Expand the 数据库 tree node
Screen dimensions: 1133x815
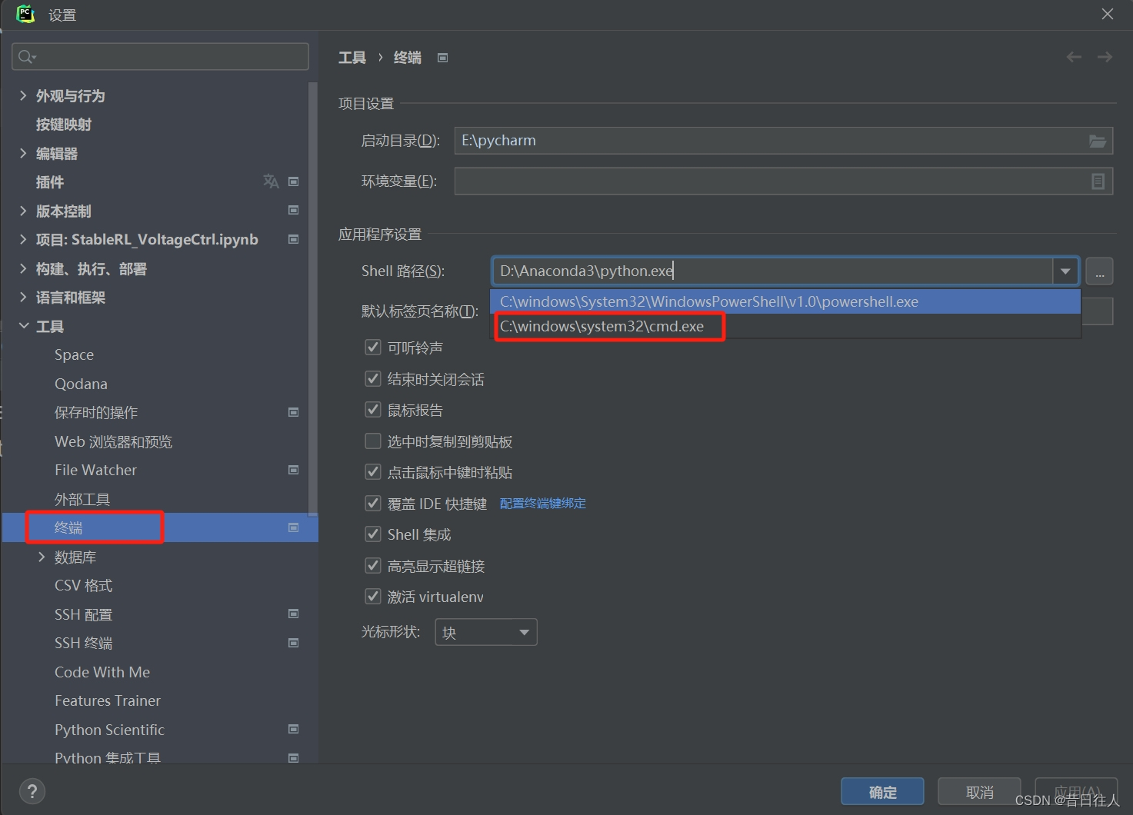(42, 557)
